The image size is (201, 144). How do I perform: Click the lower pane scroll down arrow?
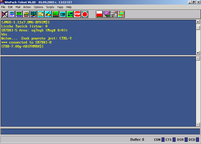[x=198, y=124]
